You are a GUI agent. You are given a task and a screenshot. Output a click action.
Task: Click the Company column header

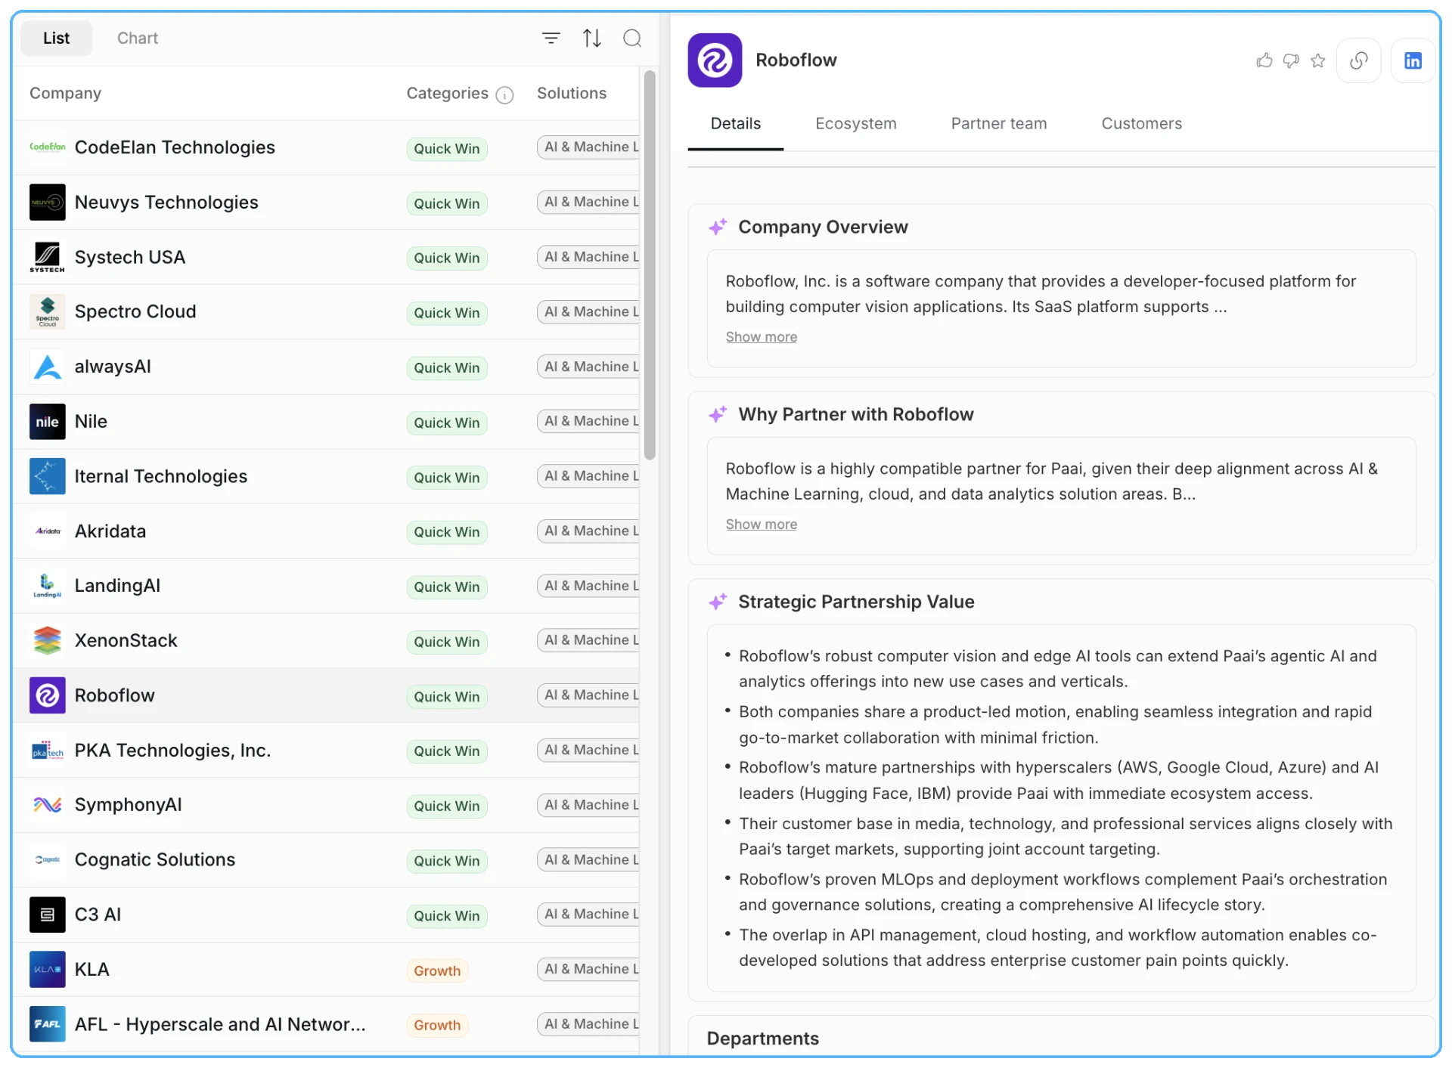(x=66, y=94)
